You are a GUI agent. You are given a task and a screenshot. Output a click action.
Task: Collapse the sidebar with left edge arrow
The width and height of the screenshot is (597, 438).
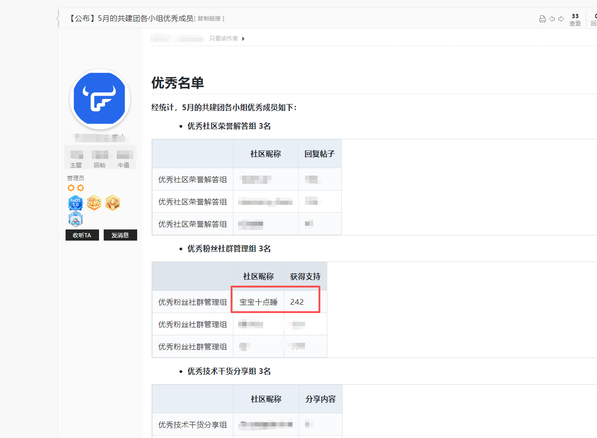pos(58,19)
